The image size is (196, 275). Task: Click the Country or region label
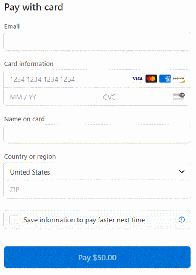click(x=30, y=156)
